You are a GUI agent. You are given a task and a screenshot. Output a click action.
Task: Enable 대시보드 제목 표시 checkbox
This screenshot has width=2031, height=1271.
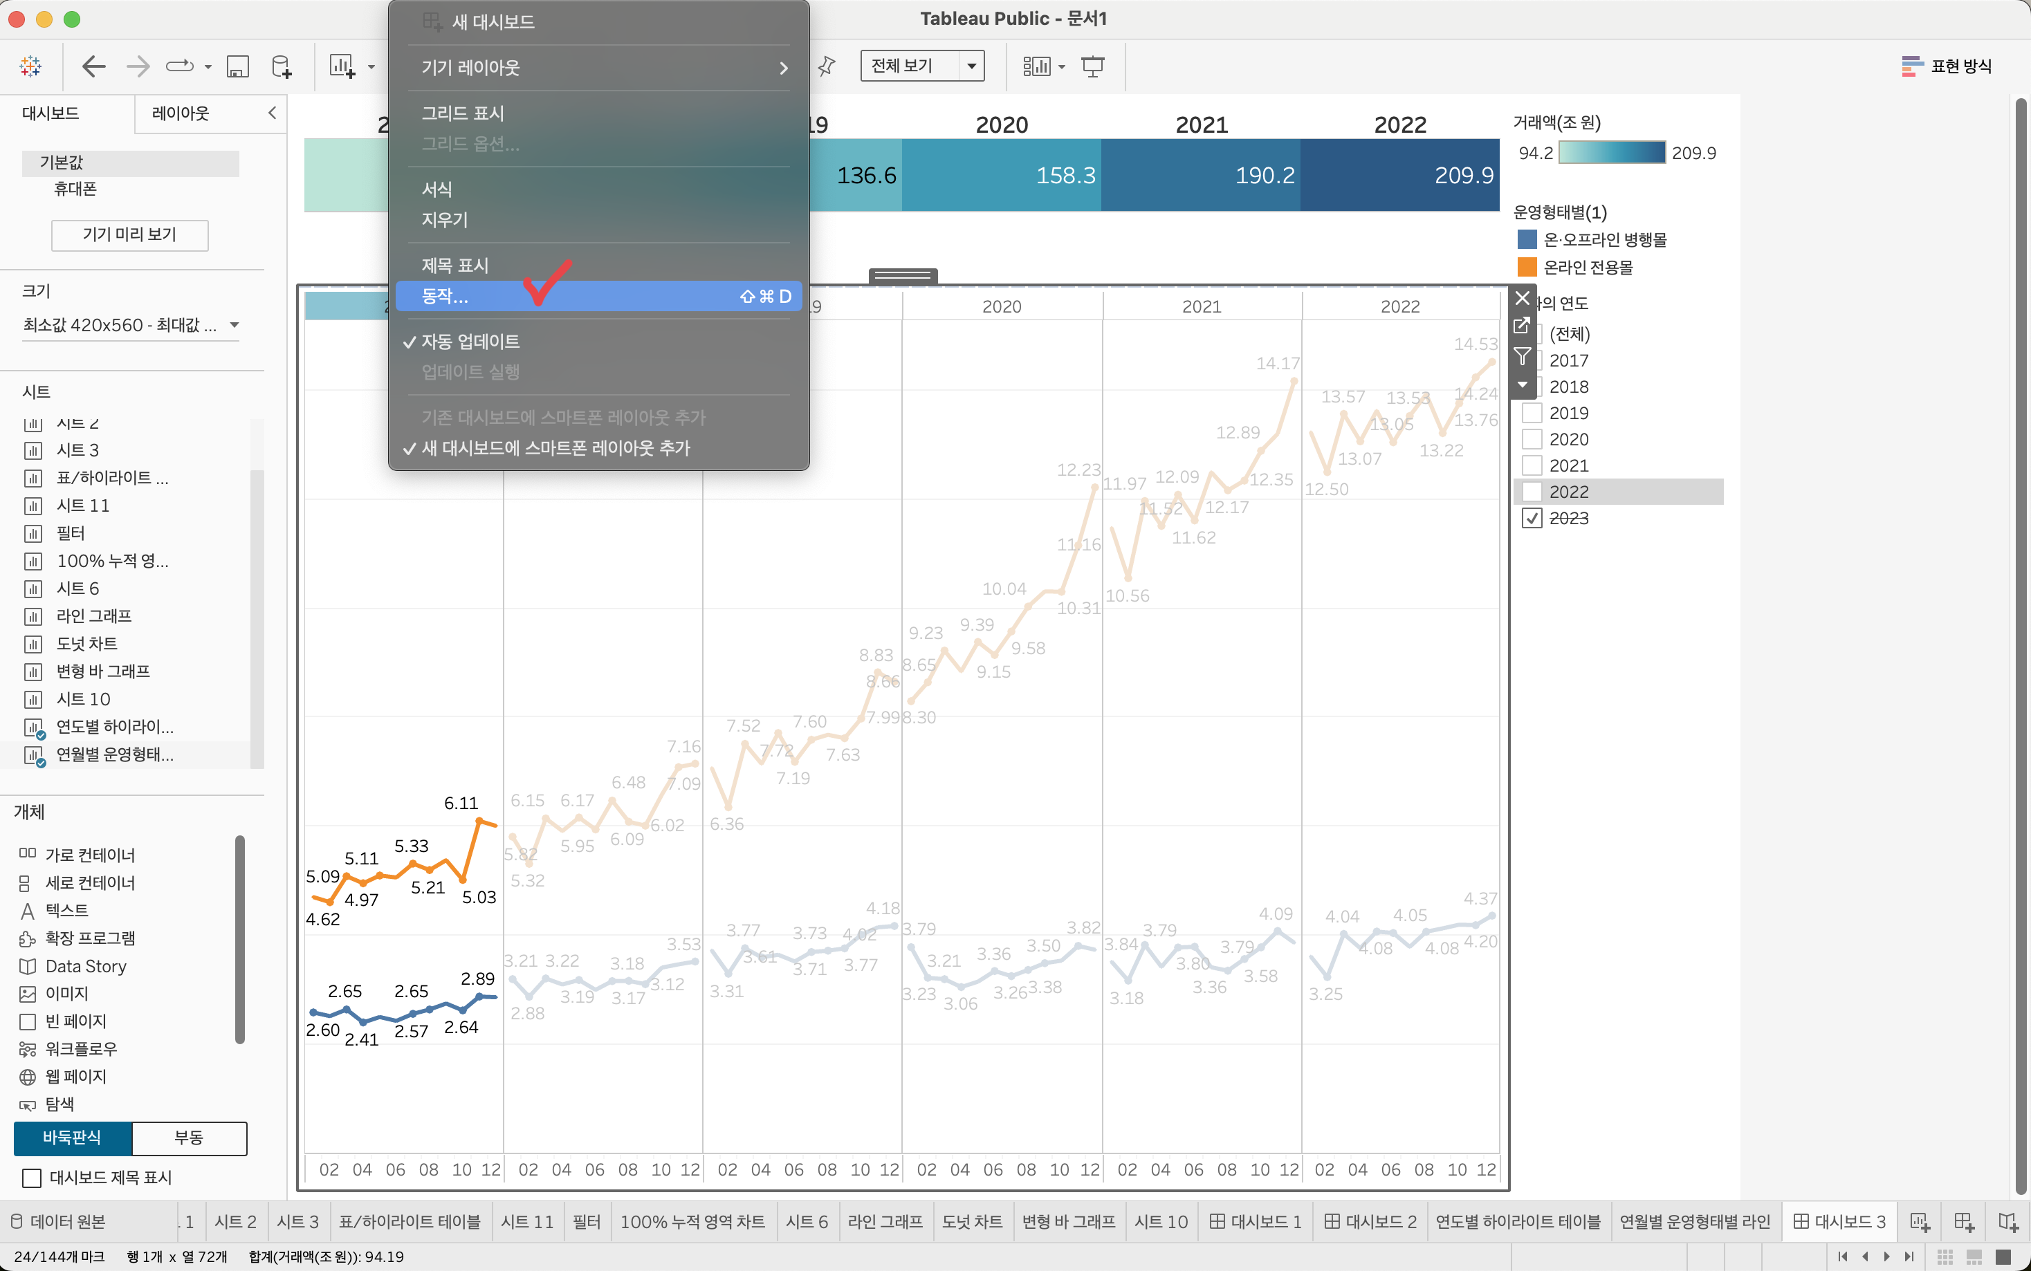point(32,1178)
